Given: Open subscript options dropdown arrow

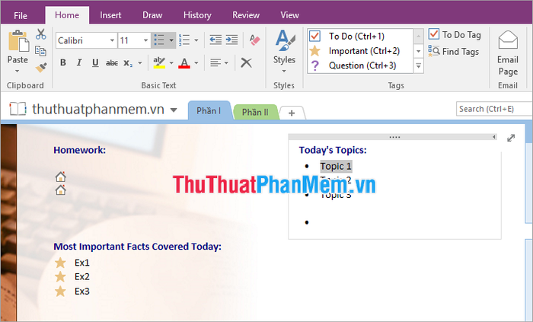Looking at the screenshot, I should click(x=139, y=63).
